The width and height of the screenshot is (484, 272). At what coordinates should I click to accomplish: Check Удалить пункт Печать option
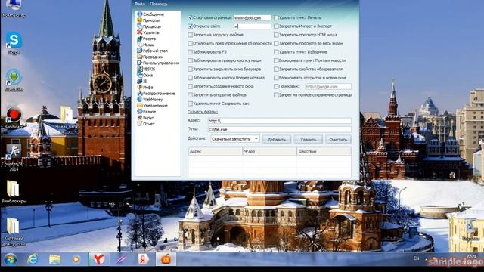[x=276, y=18]
